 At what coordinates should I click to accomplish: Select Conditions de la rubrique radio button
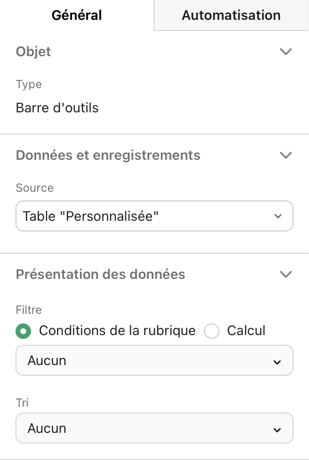click(23, 331)
